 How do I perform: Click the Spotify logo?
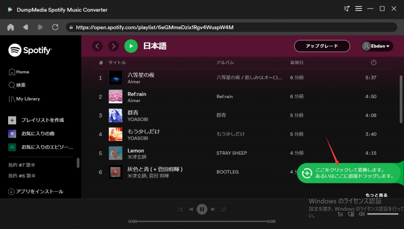pos(30,50)
